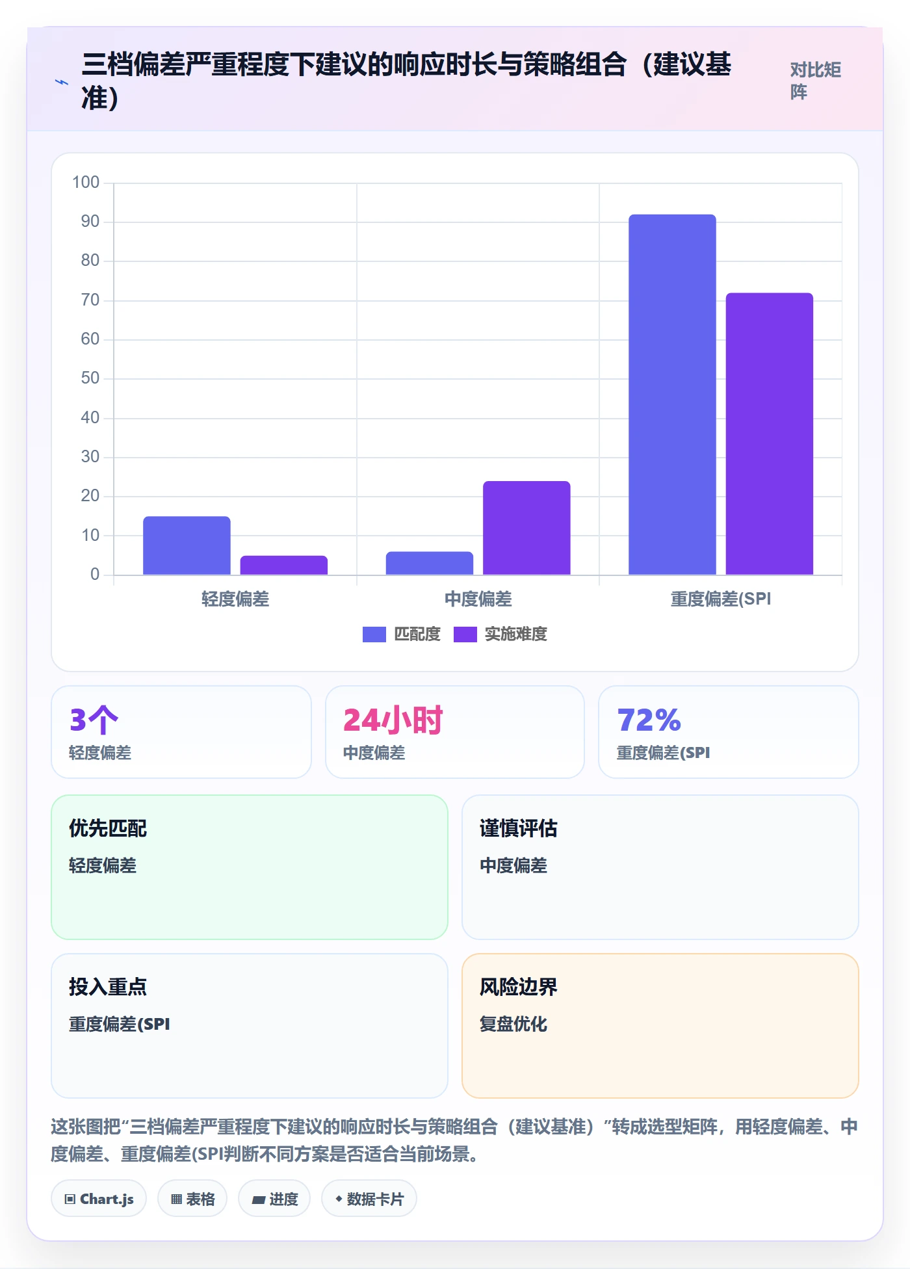910x1269 pixels.
Task: Click the lightning bolt icon beside the title
Action: tap(62, 83)
